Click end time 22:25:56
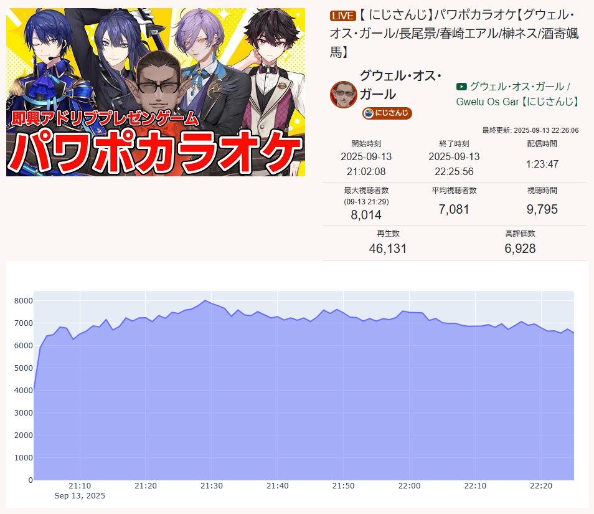Viewport: 594px width, 514px height. coord(454,172)
